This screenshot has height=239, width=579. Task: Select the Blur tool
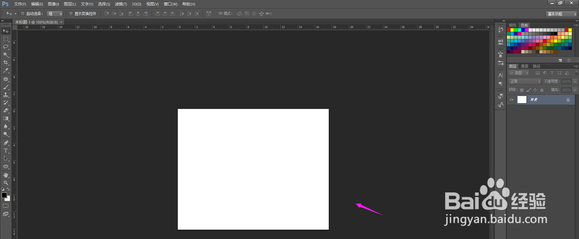(6, 126)
